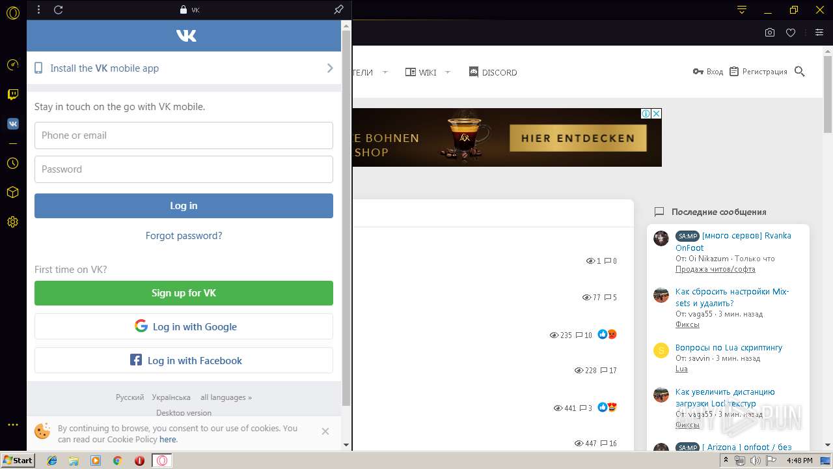Open the tab menu icon in title bar

(x=742, y=10)
